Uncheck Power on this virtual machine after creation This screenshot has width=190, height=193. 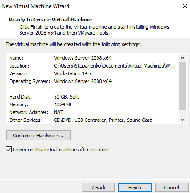pyautogui.click(x=9, y=150)
